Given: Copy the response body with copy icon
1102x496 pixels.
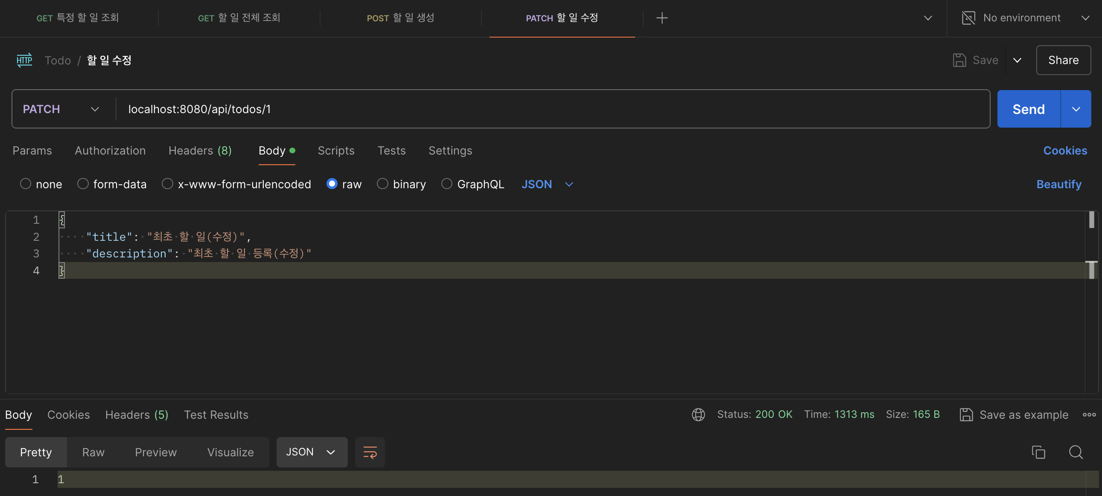Looking at the screenshot, I should (x=1038, y=452).
